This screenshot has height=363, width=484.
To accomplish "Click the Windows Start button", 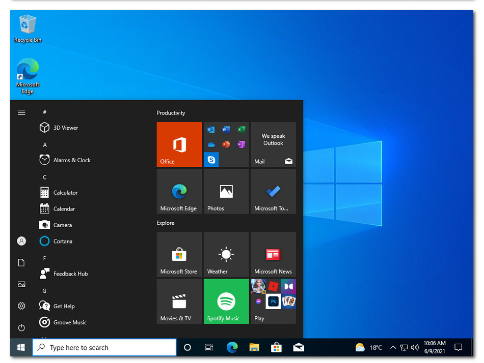I will (21, 348).
